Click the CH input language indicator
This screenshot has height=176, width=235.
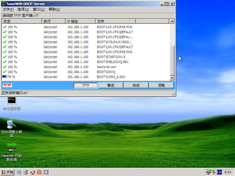point(219,172)
